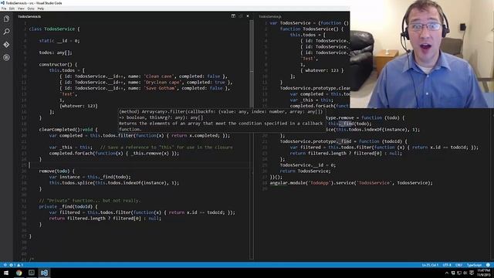The width and height of the screenshot is (494, 278).
Task: Click 'var instance = this._find(todo);' line in left editor
Action: click(90, 177)
